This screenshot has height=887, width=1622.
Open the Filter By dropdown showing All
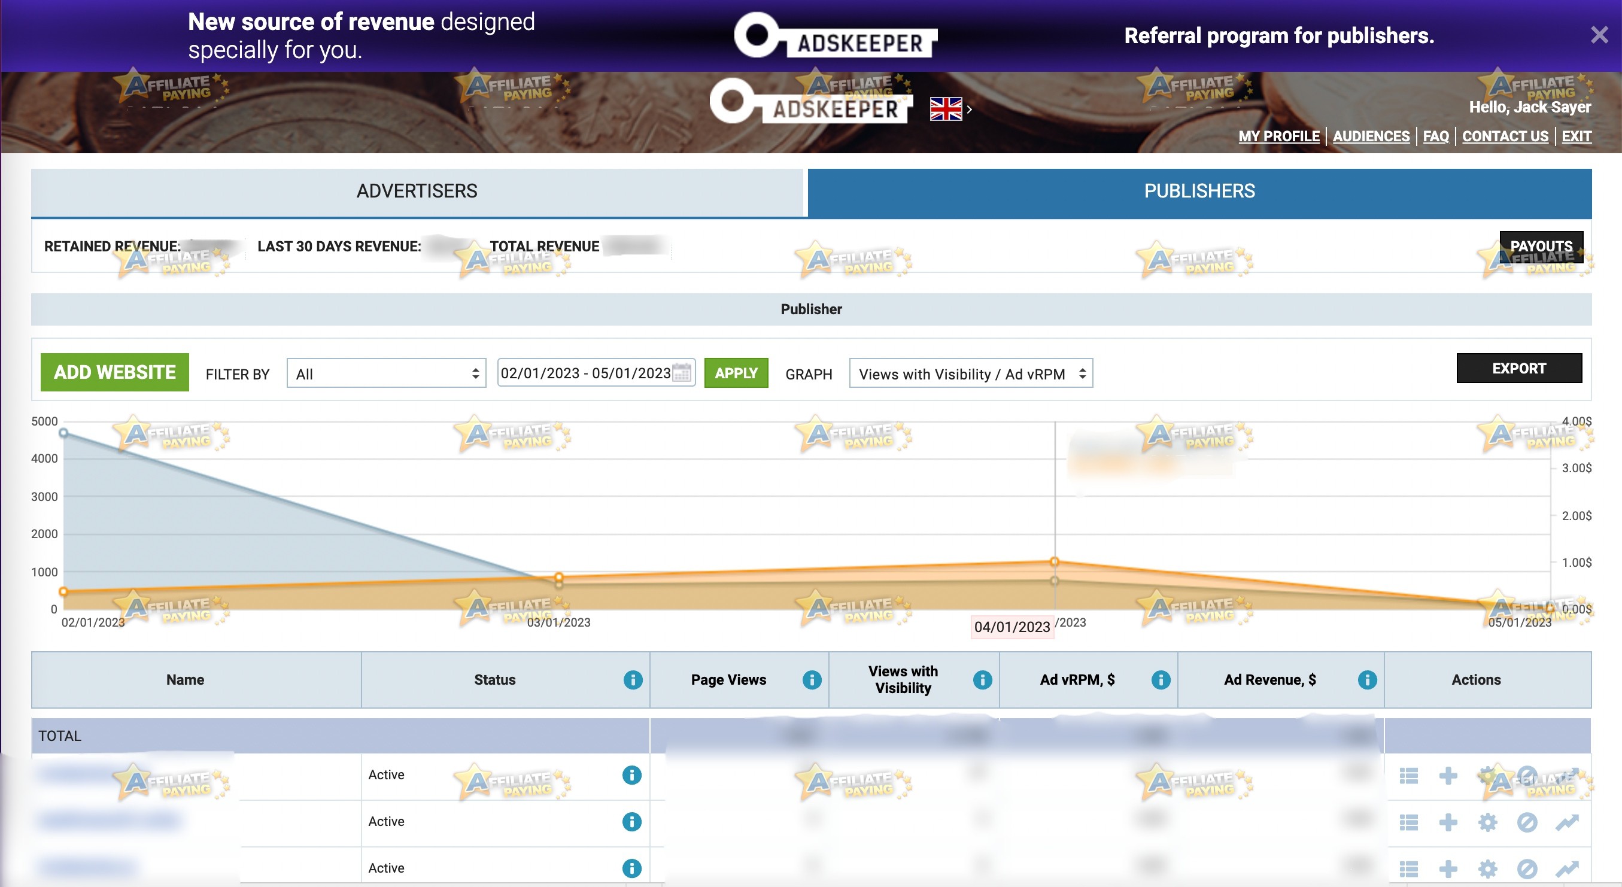386,373
